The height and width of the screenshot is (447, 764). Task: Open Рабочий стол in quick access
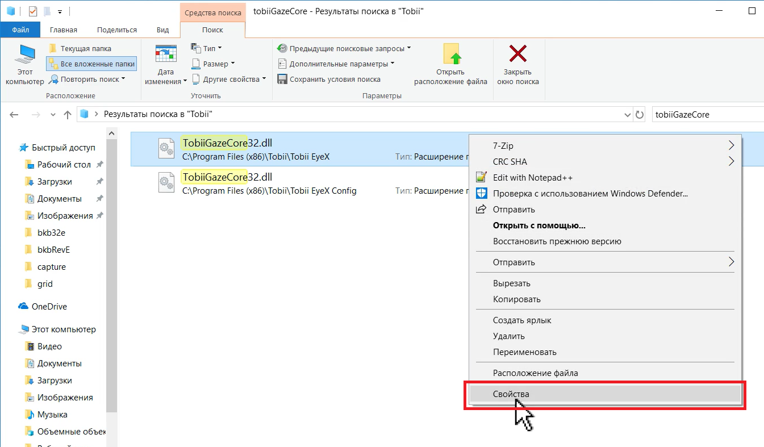[64, 165]
